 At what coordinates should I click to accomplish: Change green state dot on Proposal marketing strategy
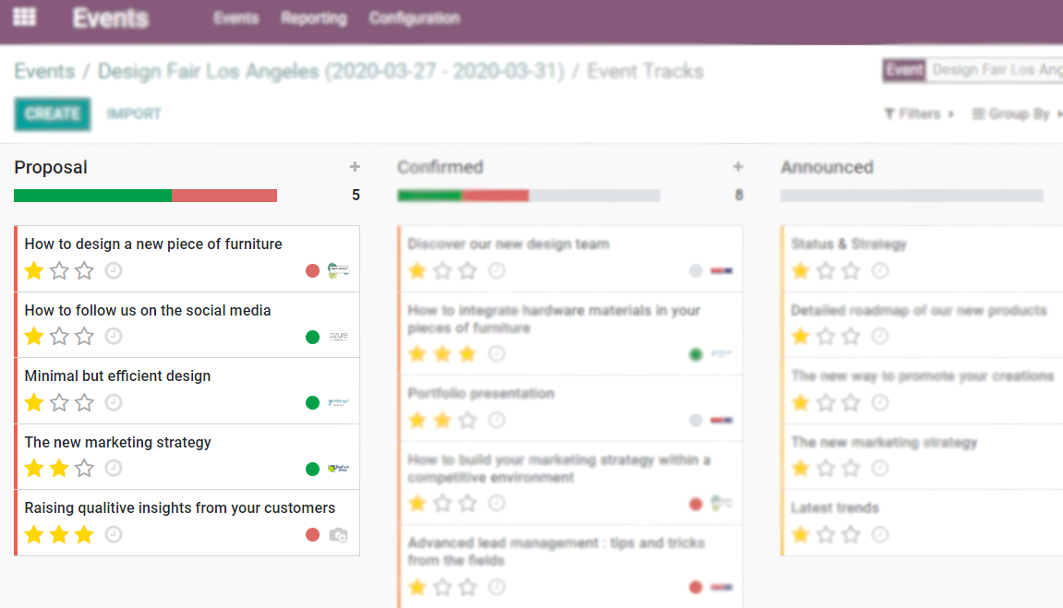pyautogui.click(x=312, y=470)
